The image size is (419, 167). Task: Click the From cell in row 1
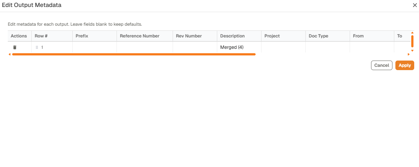(x=372, y=47)
